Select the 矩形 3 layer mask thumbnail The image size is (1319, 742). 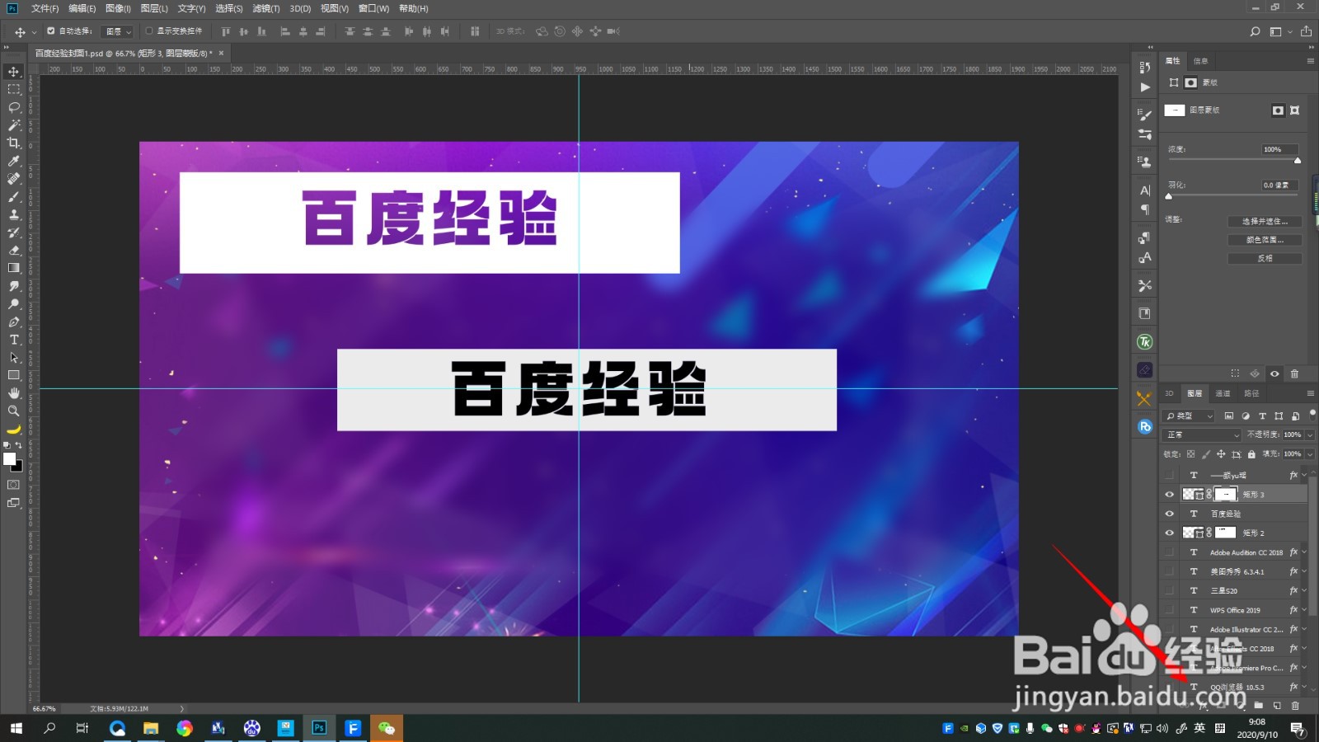(x=1226, y=494)
